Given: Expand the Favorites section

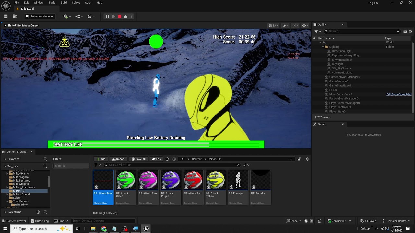Looking at the screenshot, I should coord(5,159).
